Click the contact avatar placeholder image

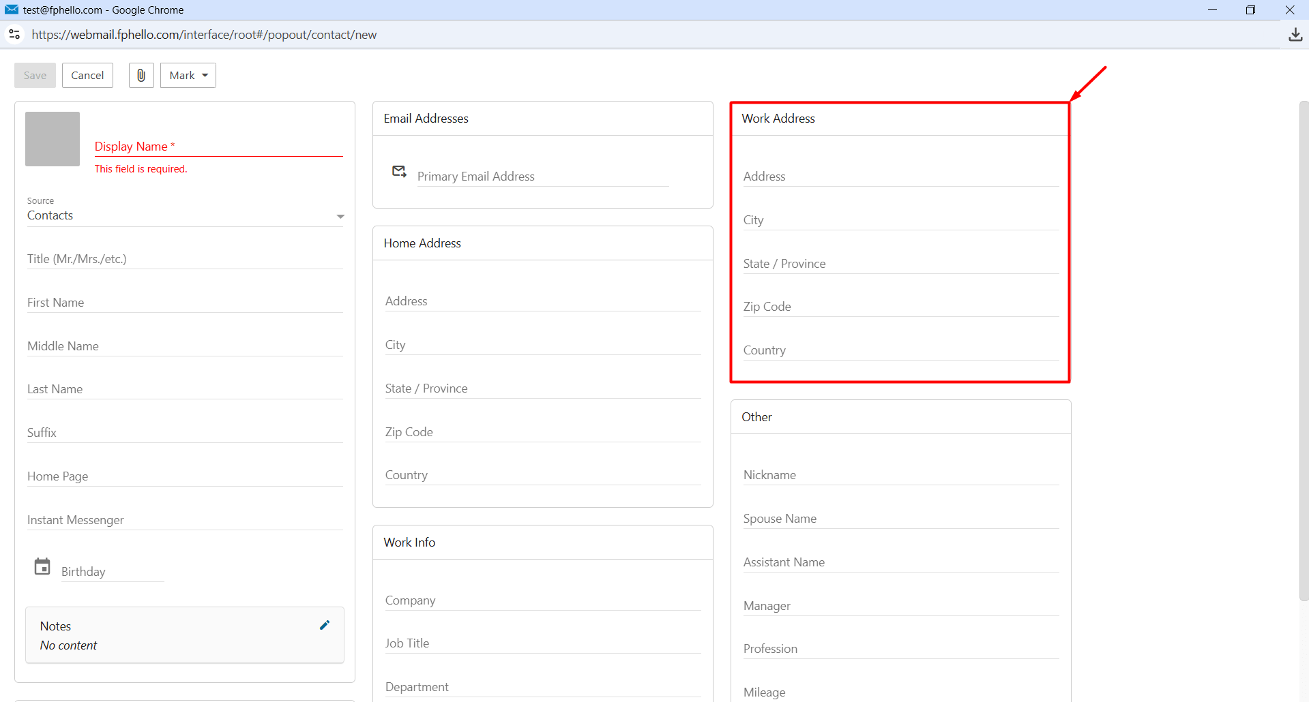click(x=53, y=139)
